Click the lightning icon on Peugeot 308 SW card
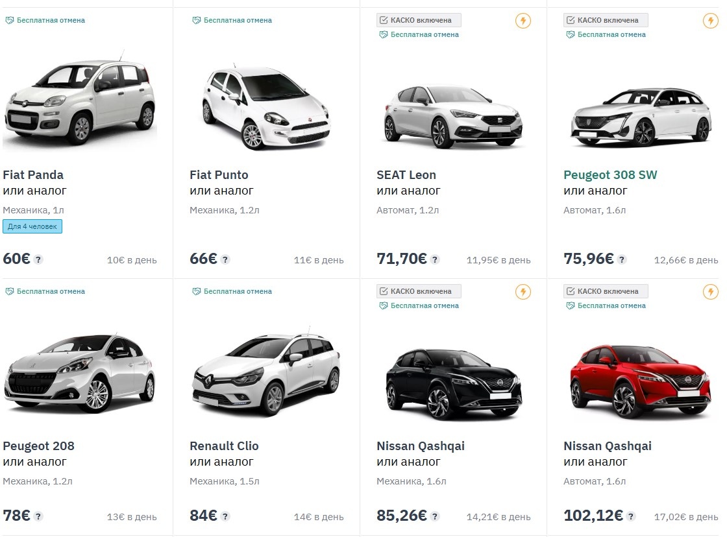 click(x=710, y=20)
